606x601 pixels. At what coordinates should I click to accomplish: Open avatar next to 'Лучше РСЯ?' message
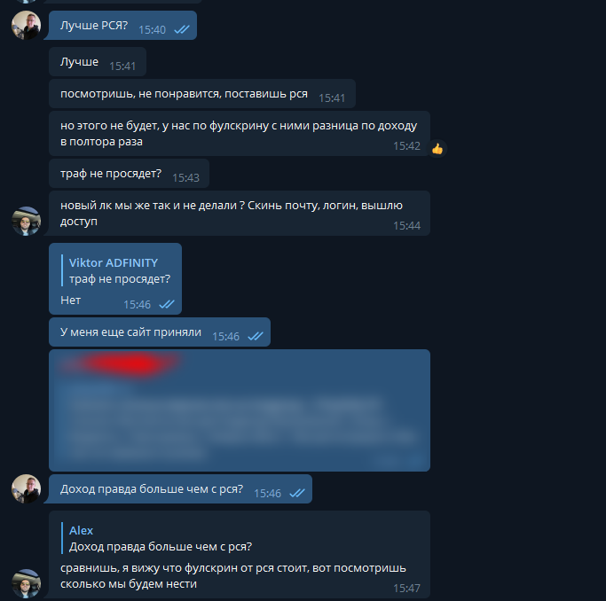click(x=27, y=25)
